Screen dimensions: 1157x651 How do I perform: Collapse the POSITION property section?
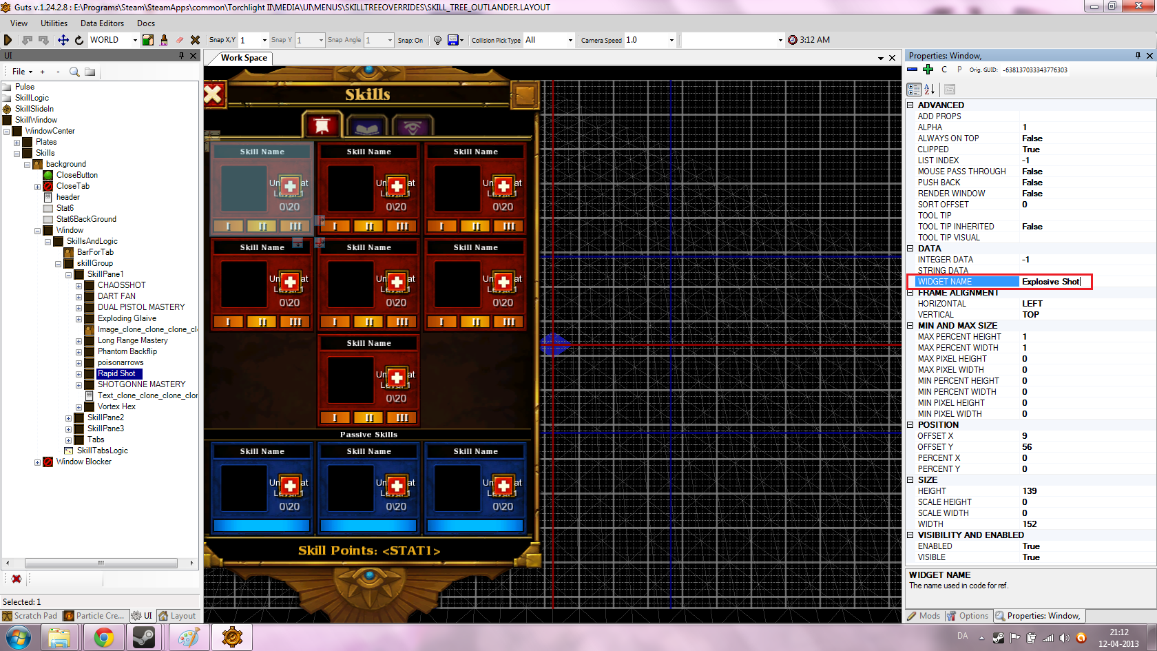910,425
